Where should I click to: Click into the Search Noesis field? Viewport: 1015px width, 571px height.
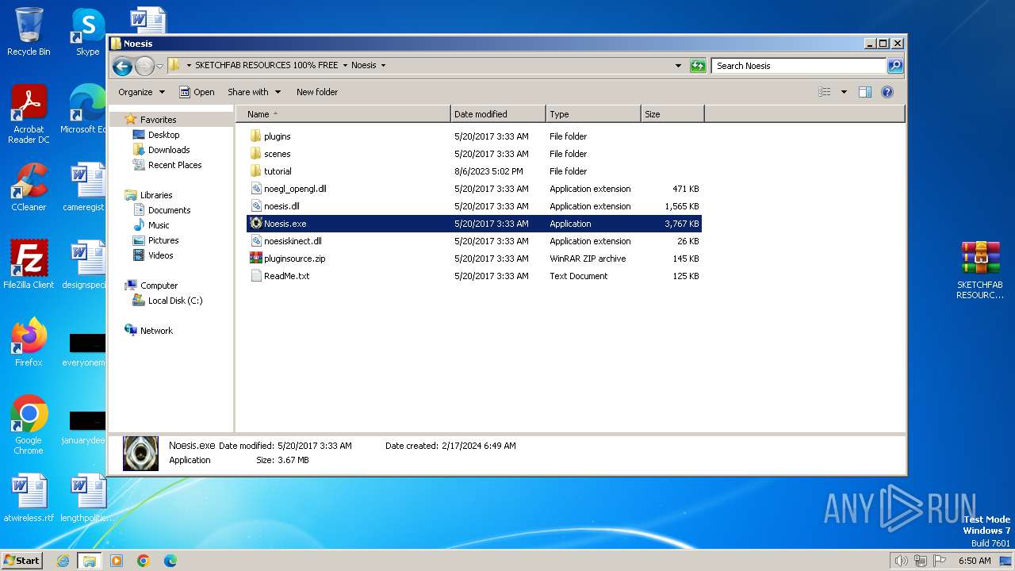(x=799, y=66)
